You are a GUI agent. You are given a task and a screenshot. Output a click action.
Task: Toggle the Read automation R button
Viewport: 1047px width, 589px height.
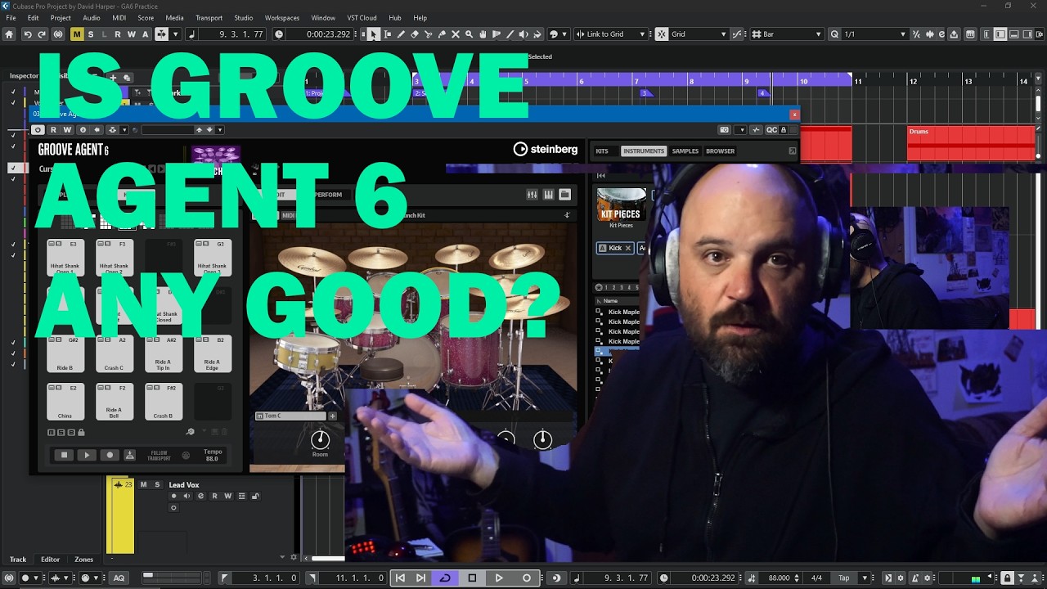[x=118, y=34]
